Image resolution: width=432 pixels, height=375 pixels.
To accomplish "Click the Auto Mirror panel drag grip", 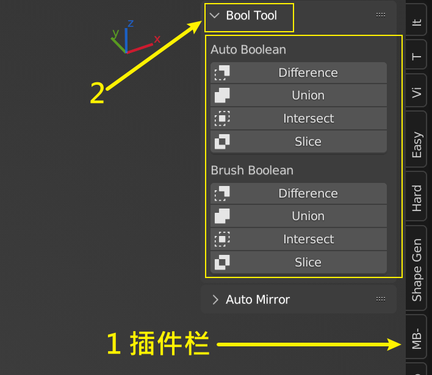I will pos(381,299).
